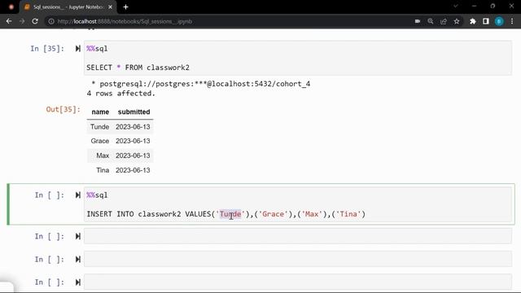Image resolution: width=521 pixels, height=293 pixels.
Task: Open the Chrome three-dot menu
Action: pyautogui.click(x=512, y=21)
